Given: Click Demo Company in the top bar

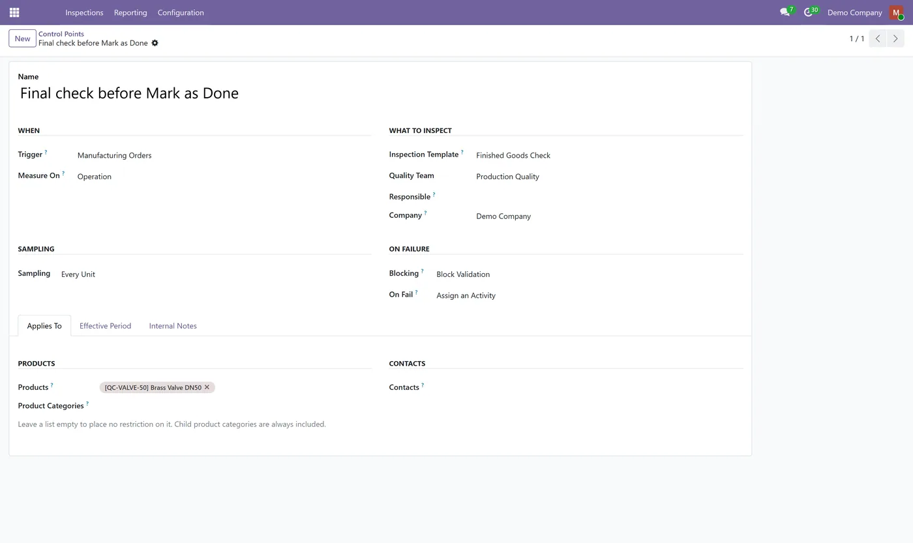Looking at the screenshot, I should pos(854,12).
